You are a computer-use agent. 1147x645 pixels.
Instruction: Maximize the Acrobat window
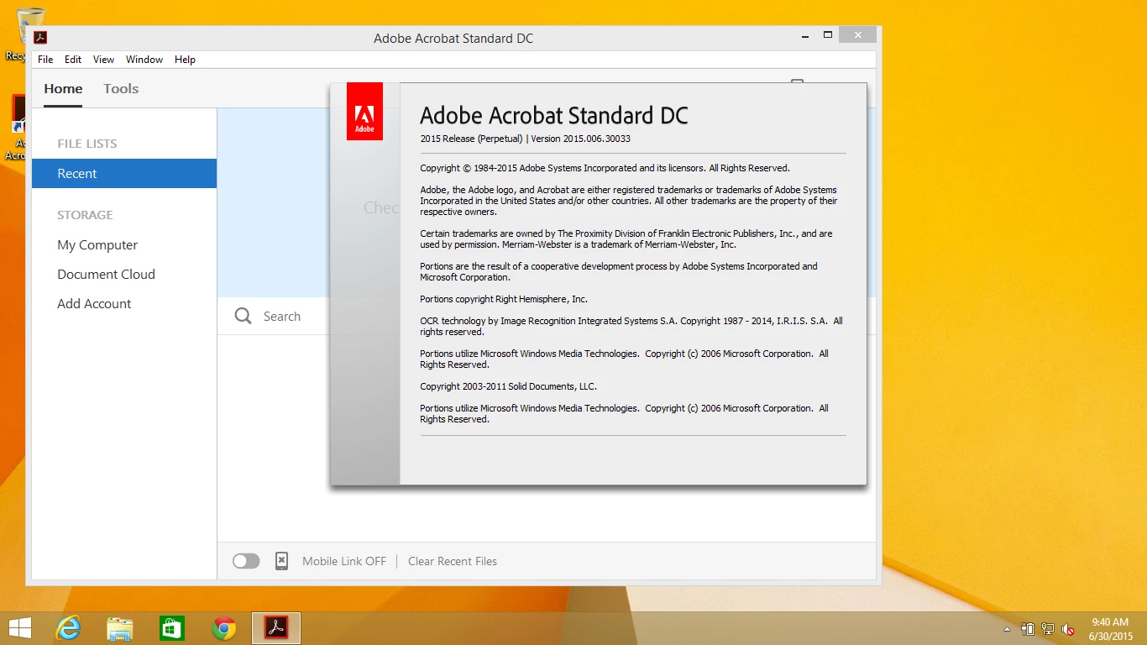coord(828,35)
